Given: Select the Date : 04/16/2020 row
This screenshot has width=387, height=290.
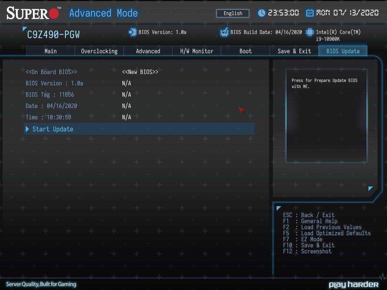Looking at the screenshot, I should [x=51, y=106].
